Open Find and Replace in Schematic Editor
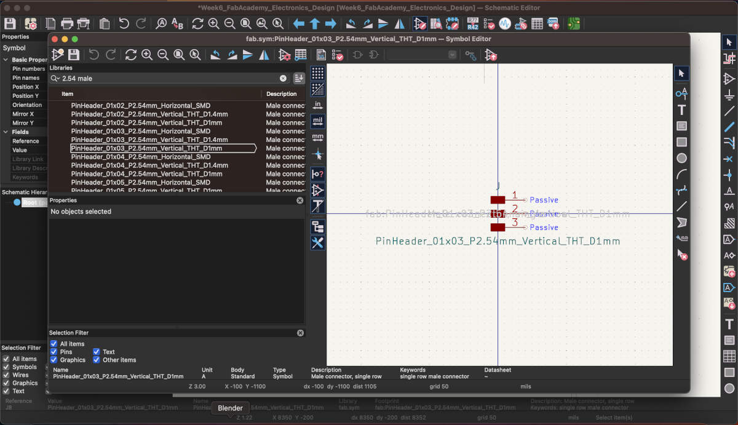This screenshot has width=738, height=425. pos(178,24)
